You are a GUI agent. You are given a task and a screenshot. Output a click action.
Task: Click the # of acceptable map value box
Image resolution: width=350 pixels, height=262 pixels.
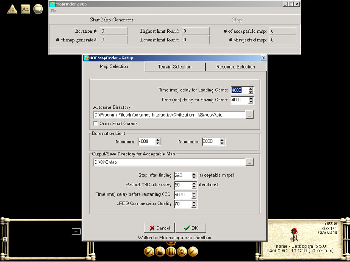283,31
